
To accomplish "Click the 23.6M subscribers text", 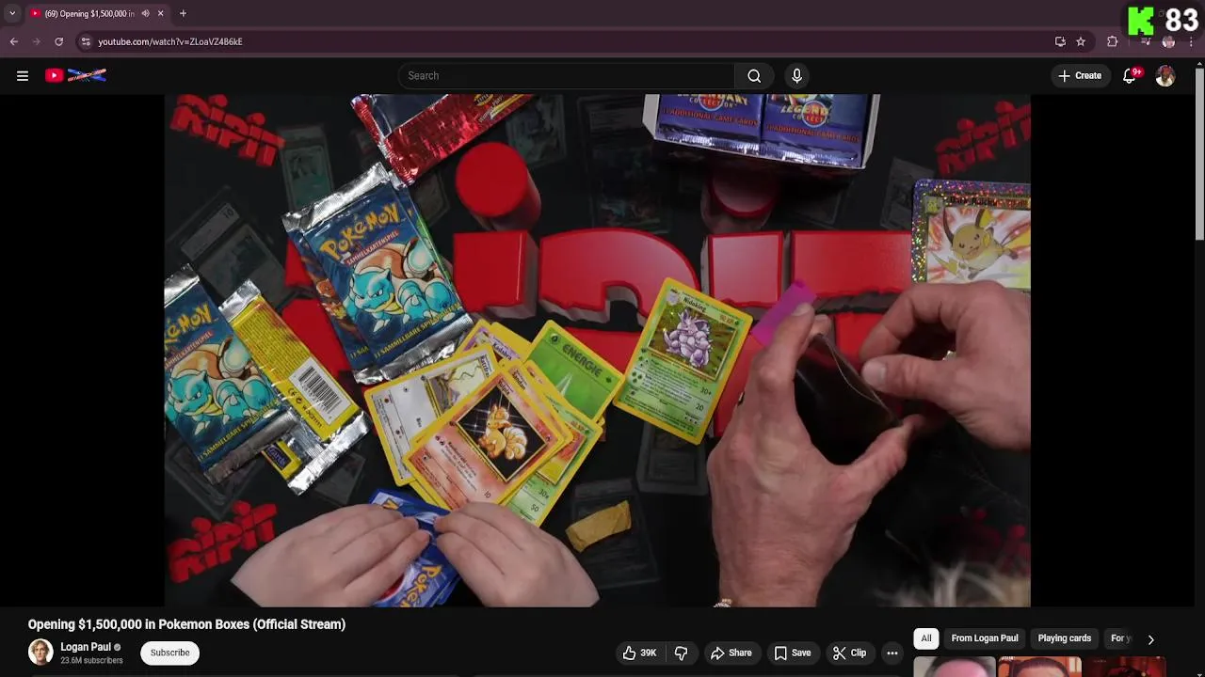I will [91, 661].
